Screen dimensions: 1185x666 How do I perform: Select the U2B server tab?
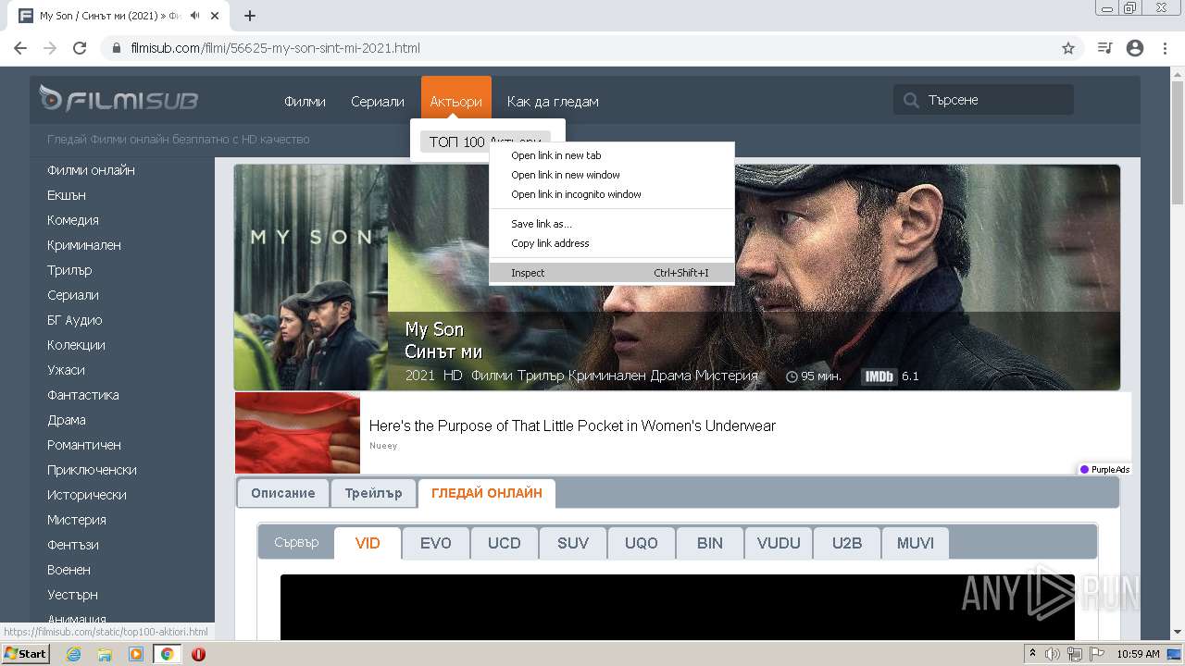[847, 543]
